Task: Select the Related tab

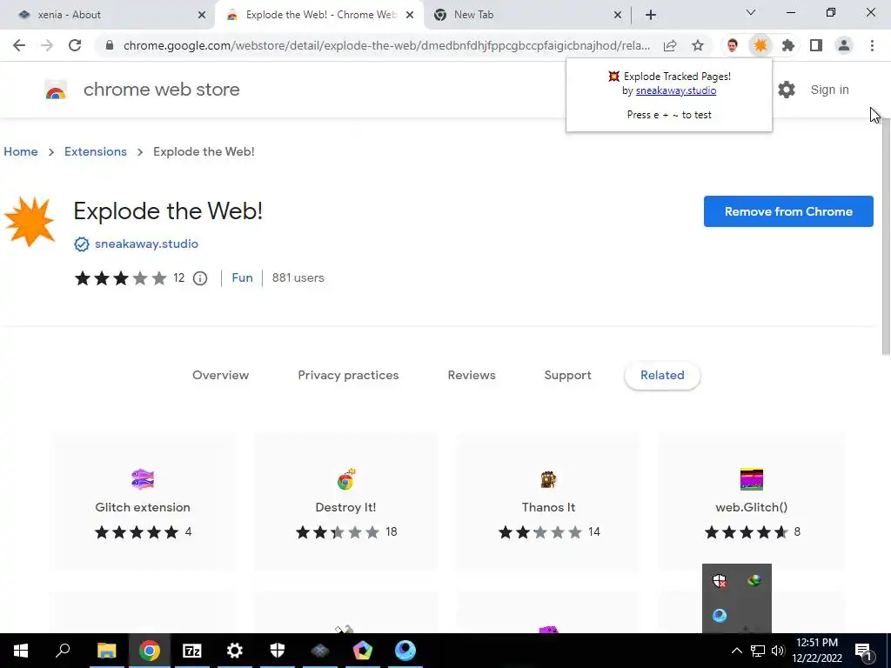Action: tap(662, 376)
